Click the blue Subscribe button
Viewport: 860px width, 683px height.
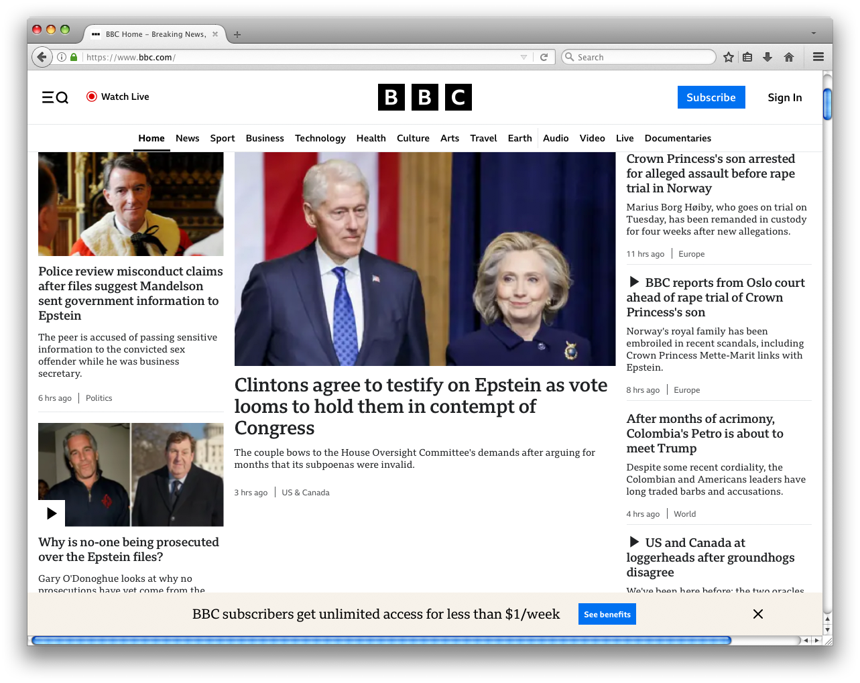coord(711,97)
